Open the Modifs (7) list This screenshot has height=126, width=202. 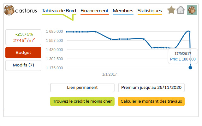(23, 65)
